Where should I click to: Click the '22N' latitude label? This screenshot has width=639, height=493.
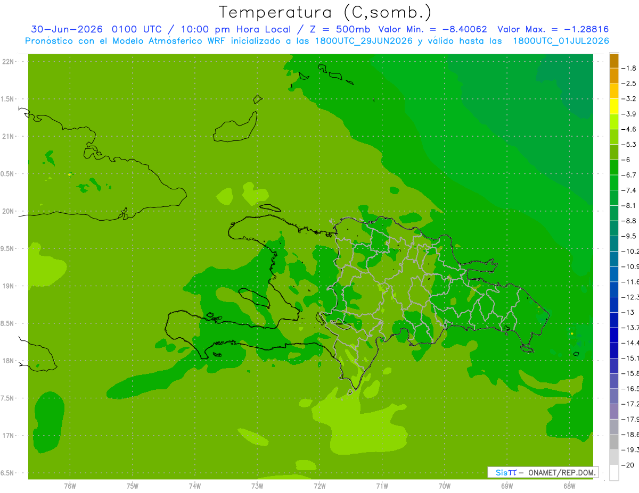pos(9,62)
